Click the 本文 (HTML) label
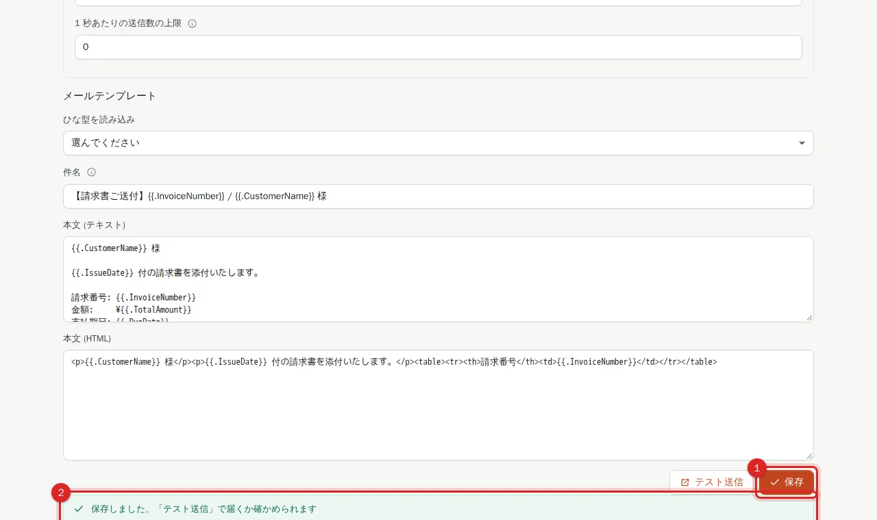The width and height of the screenshot is (877, 520). click(x=87, y=339)
